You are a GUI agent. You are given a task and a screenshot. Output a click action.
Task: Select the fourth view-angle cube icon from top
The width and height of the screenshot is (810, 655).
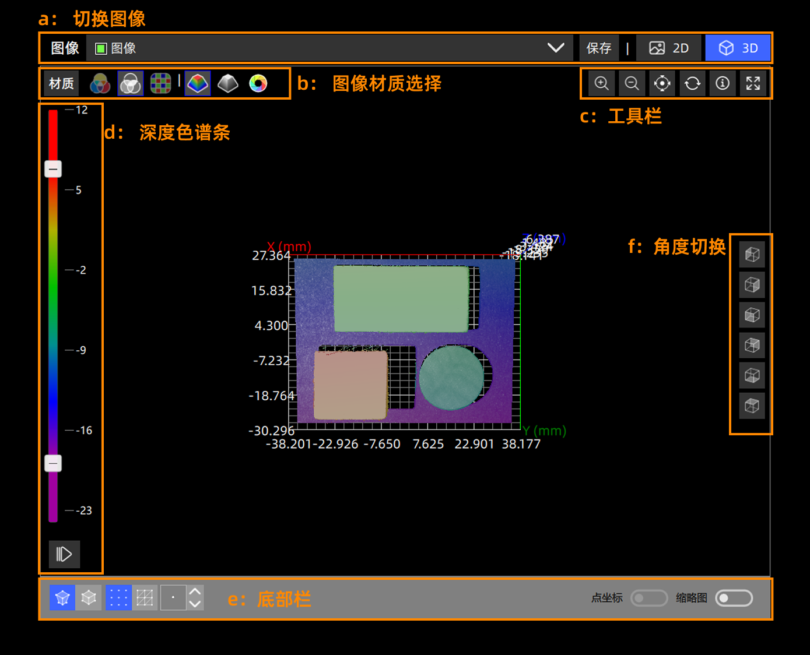tap(752, 346)
